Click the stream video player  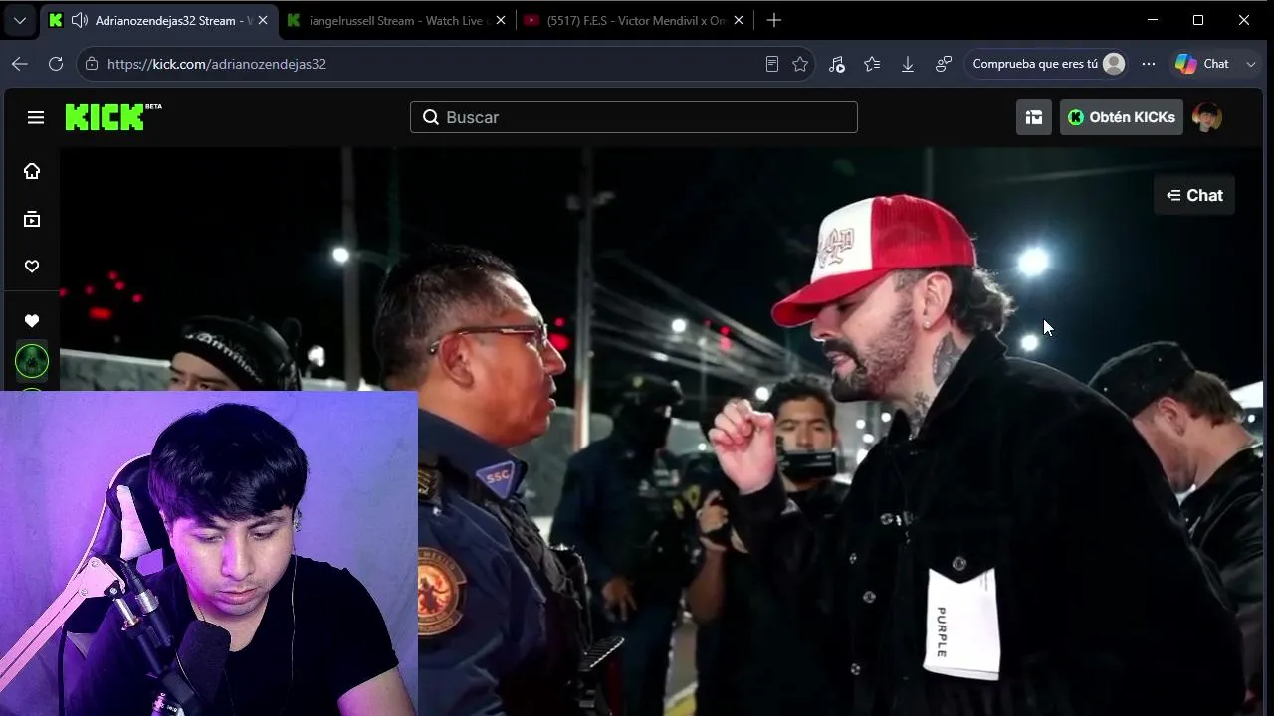click(x=661, y=432)
